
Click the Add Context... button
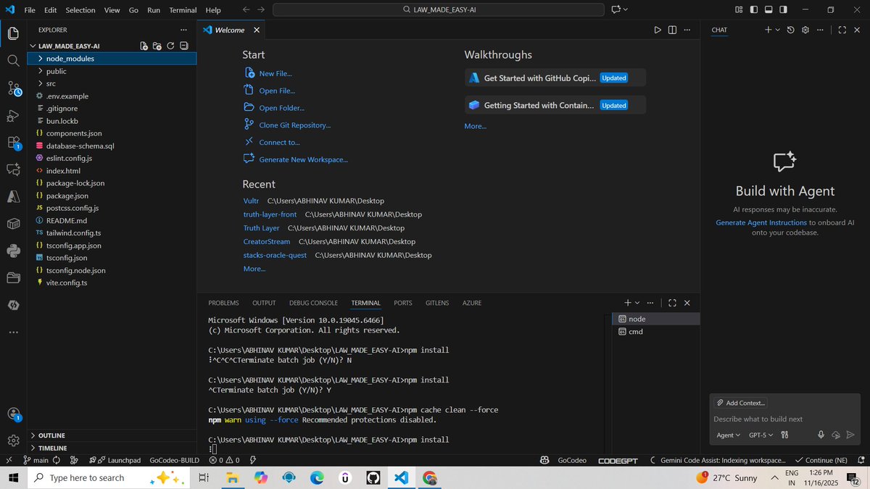point(740,403)
